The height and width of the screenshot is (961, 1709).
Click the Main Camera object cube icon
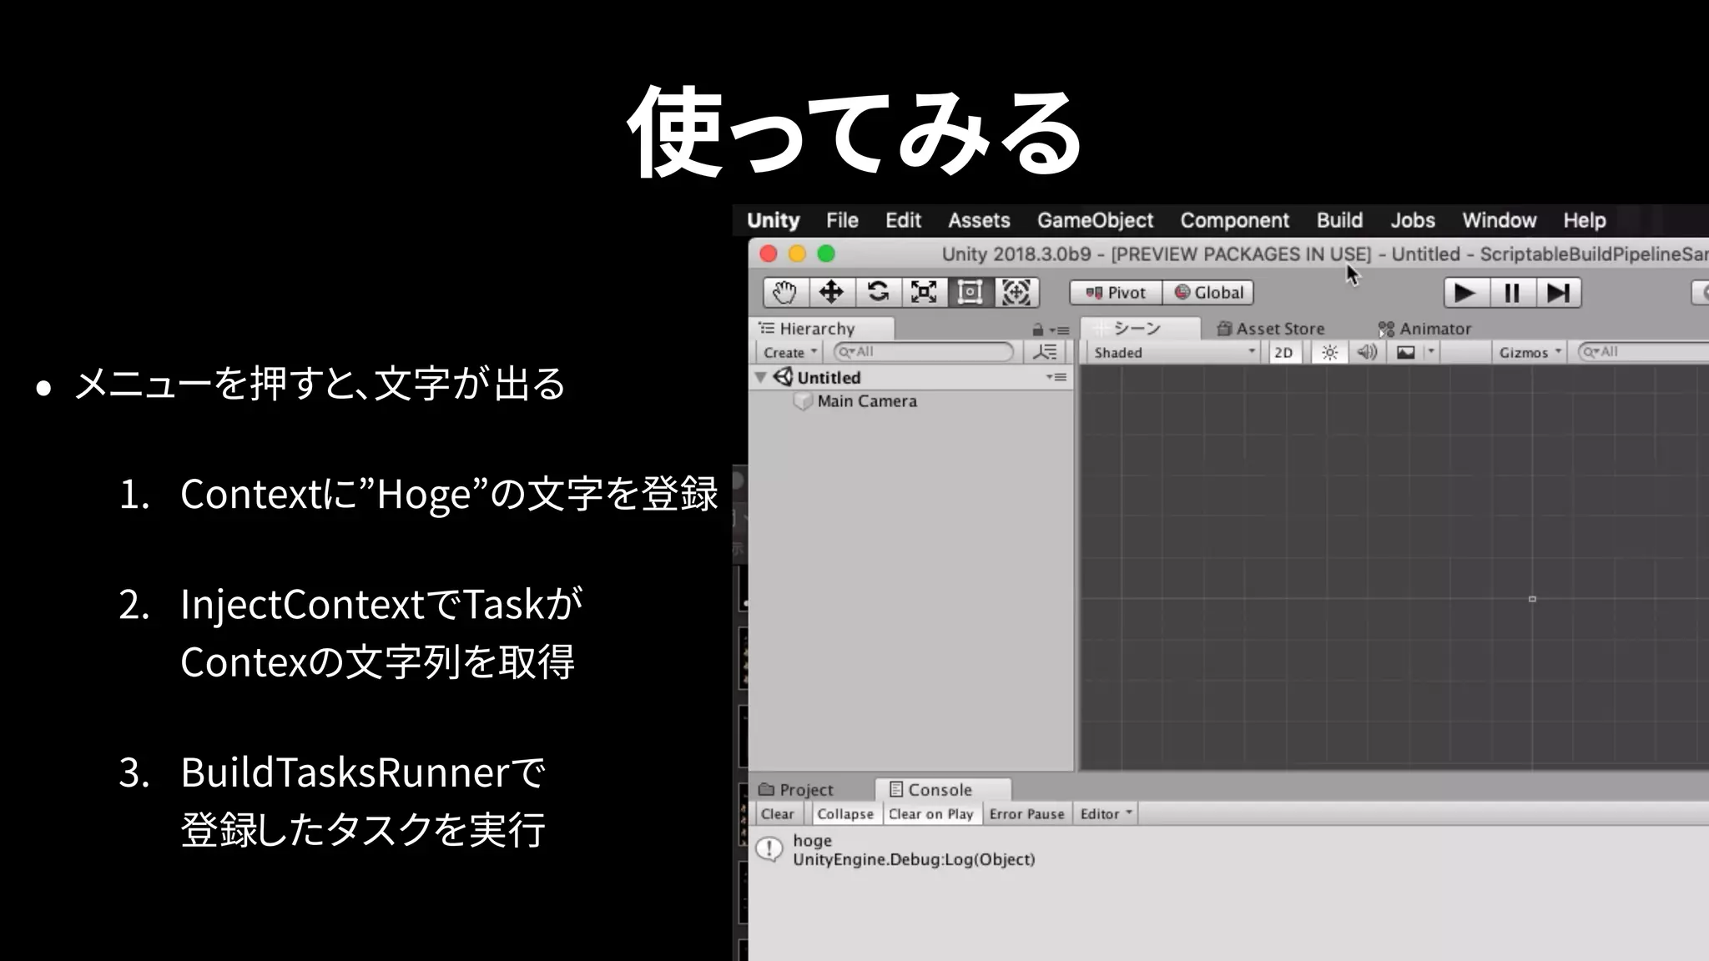tap(803, 402)
